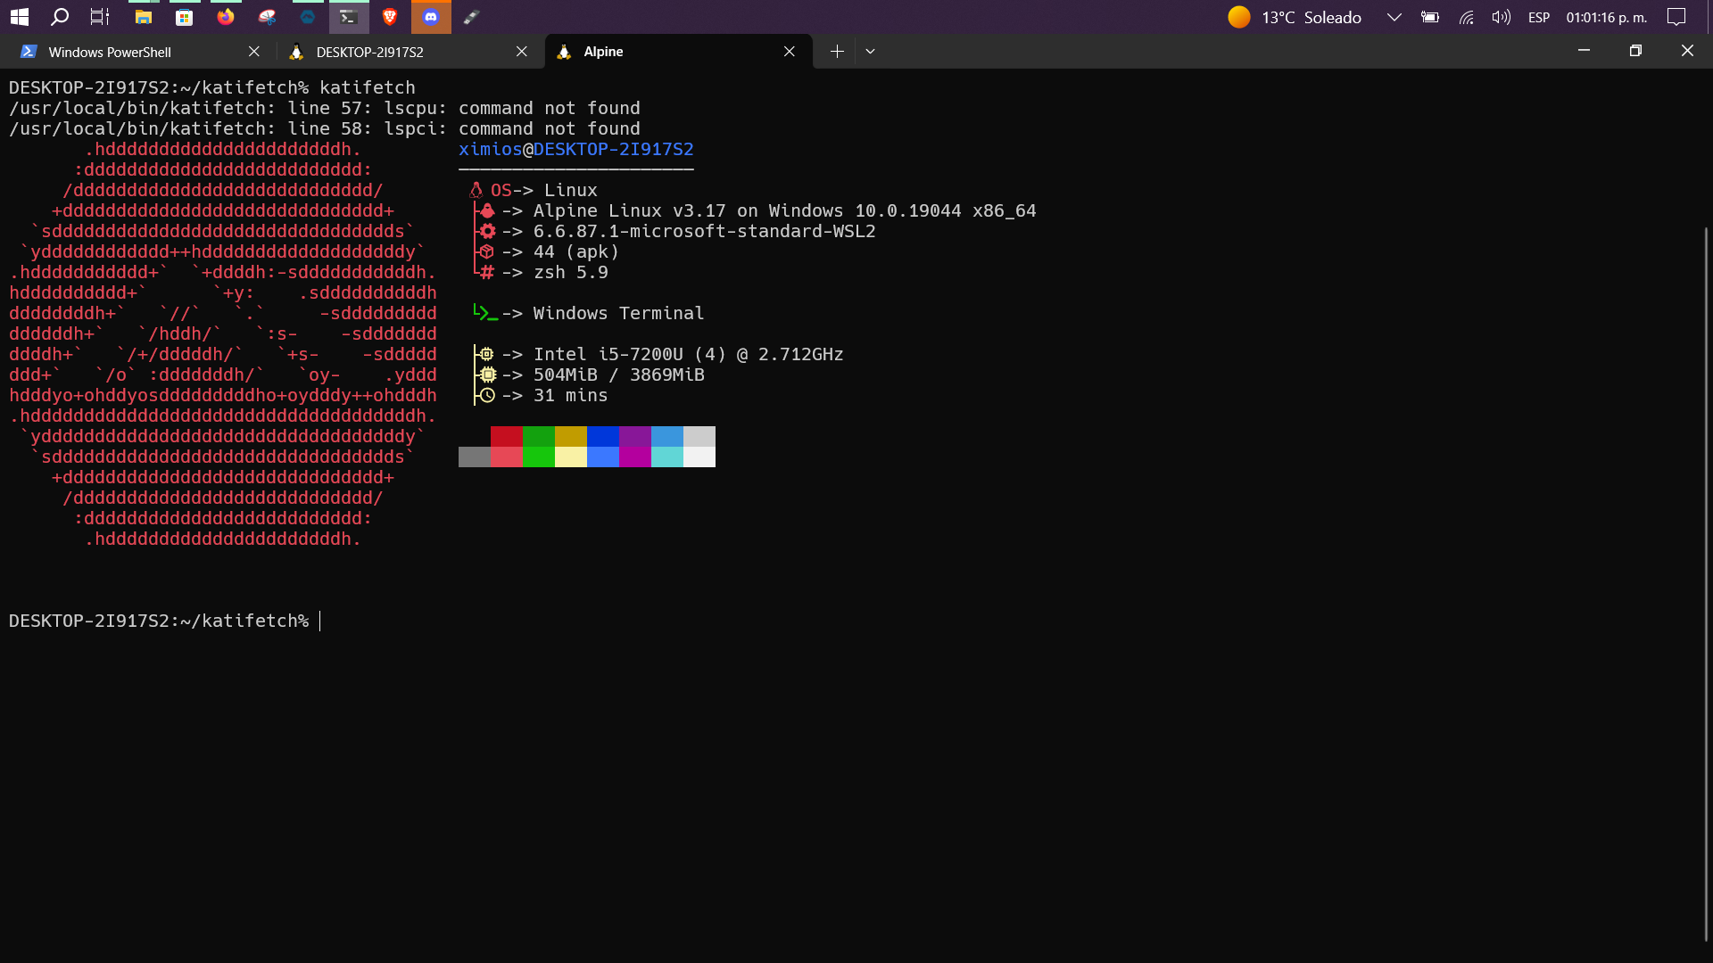Viewport: 1713px width, 963px height.
Task: Click the red color block in palette
Action: click(506, 436)
